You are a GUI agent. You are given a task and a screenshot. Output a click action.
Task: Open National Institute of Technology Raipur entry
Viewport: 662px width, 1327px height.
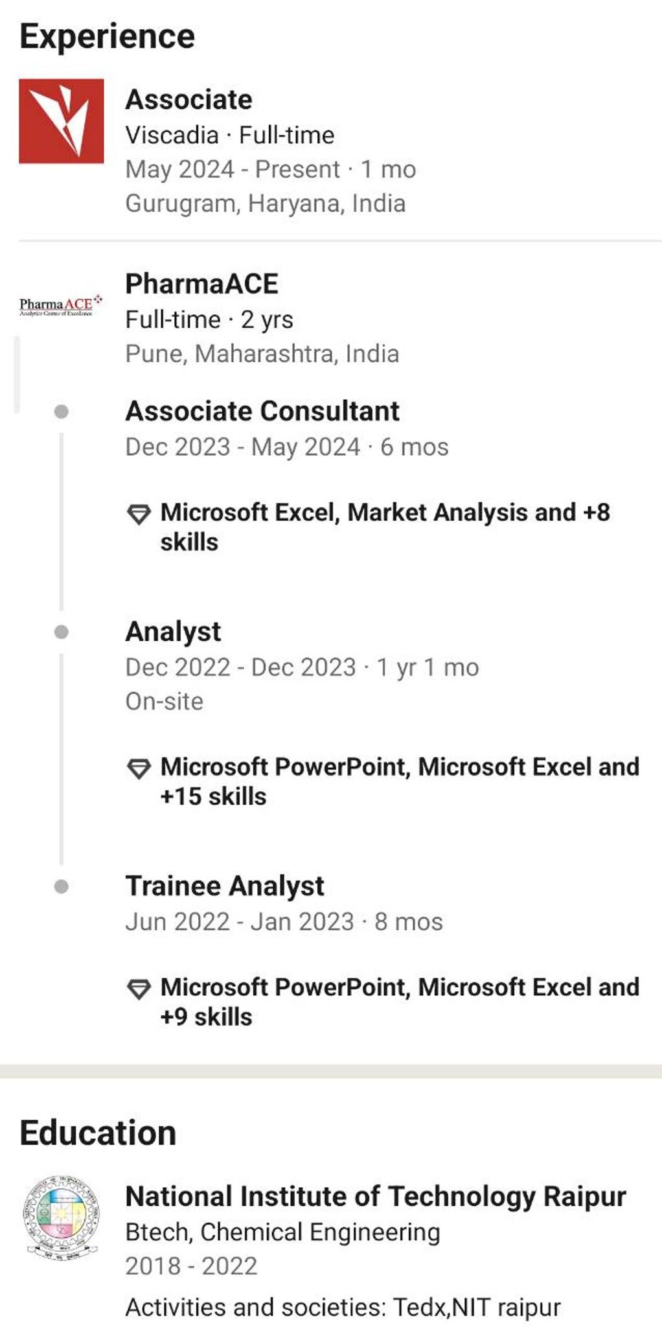click(x=376, y=1196)
